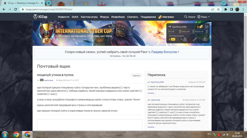247x138 pixels.
Task: Expand the Язык language dropdown
Action: click(x=205, y=17)
